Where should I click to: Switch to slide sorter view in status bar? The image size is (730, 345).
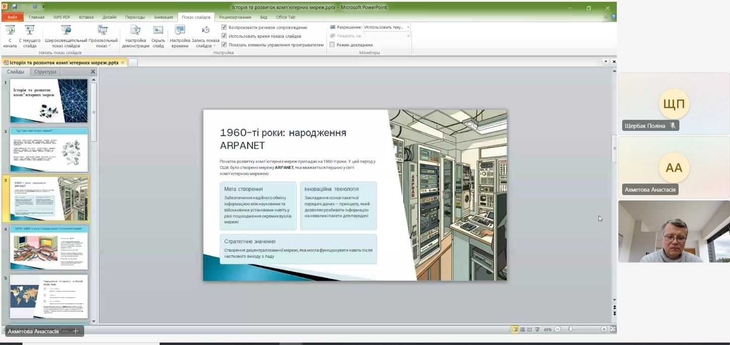coord(522,329)
